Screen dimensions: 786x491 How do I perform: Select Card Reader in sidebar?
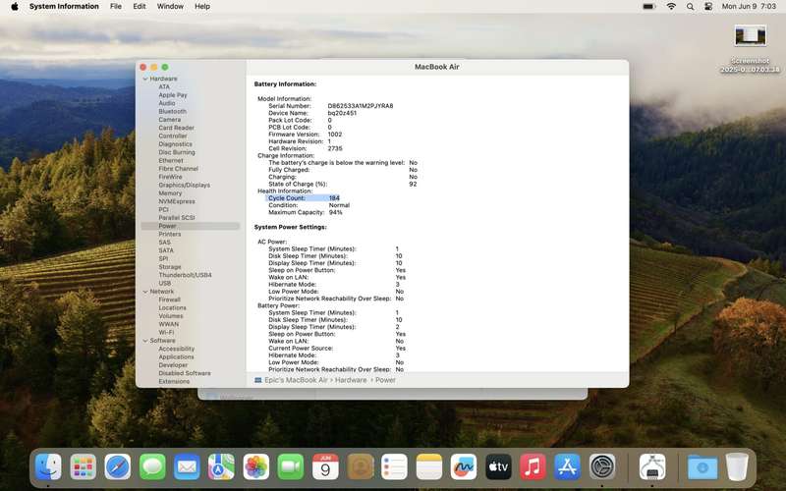click(177, 128)
